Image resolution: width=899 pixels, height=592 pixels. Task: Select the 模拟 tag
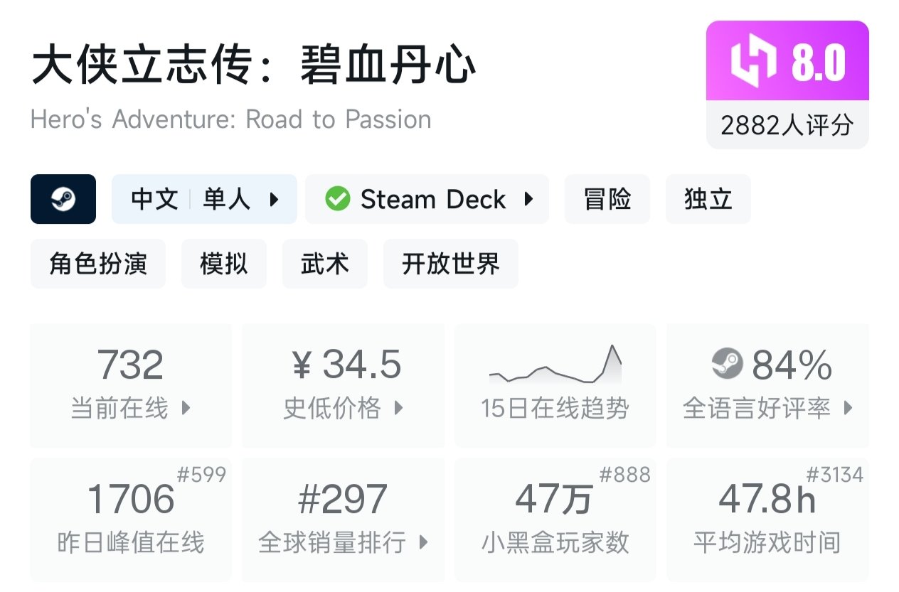point(224,264)
